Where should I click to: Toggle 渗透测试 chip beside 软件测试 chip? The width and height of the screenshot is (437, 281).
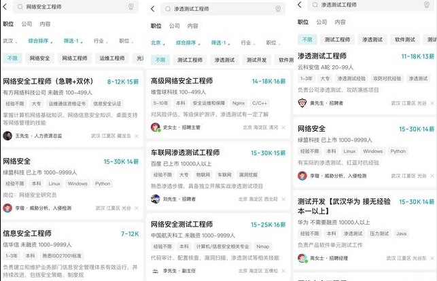point(372,39)
